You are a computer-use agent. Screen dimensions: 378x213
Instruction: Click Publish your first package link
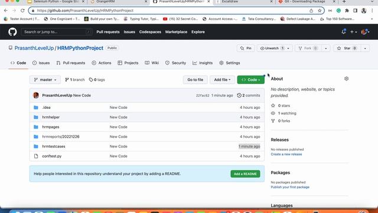click(x=290, y=187)
